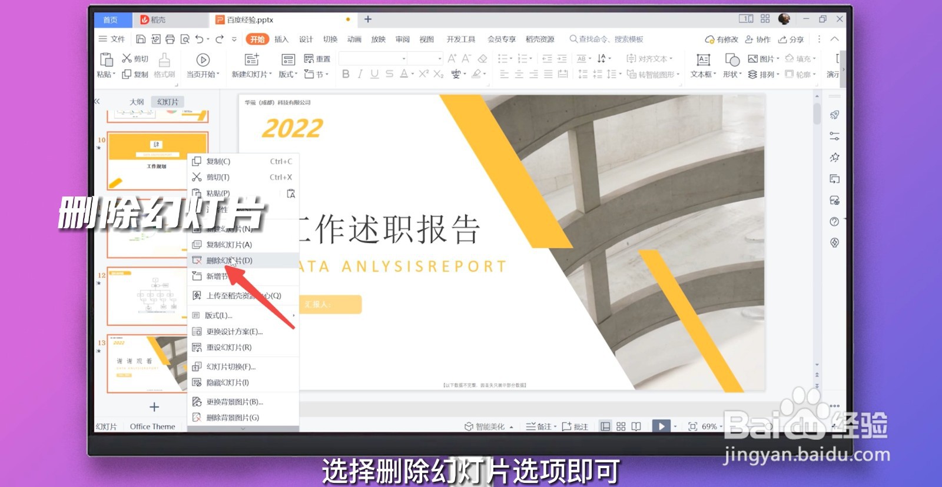Open Print Preview from quick access toolbar
Image resolution: width=942 pixels, height=487 pixels.
coord(185,39)
